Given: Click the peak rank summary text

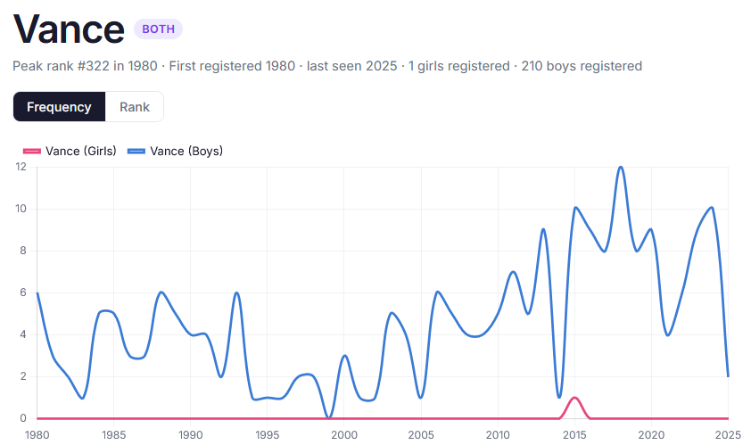Looking at the screenshot, I should point(326,66).
